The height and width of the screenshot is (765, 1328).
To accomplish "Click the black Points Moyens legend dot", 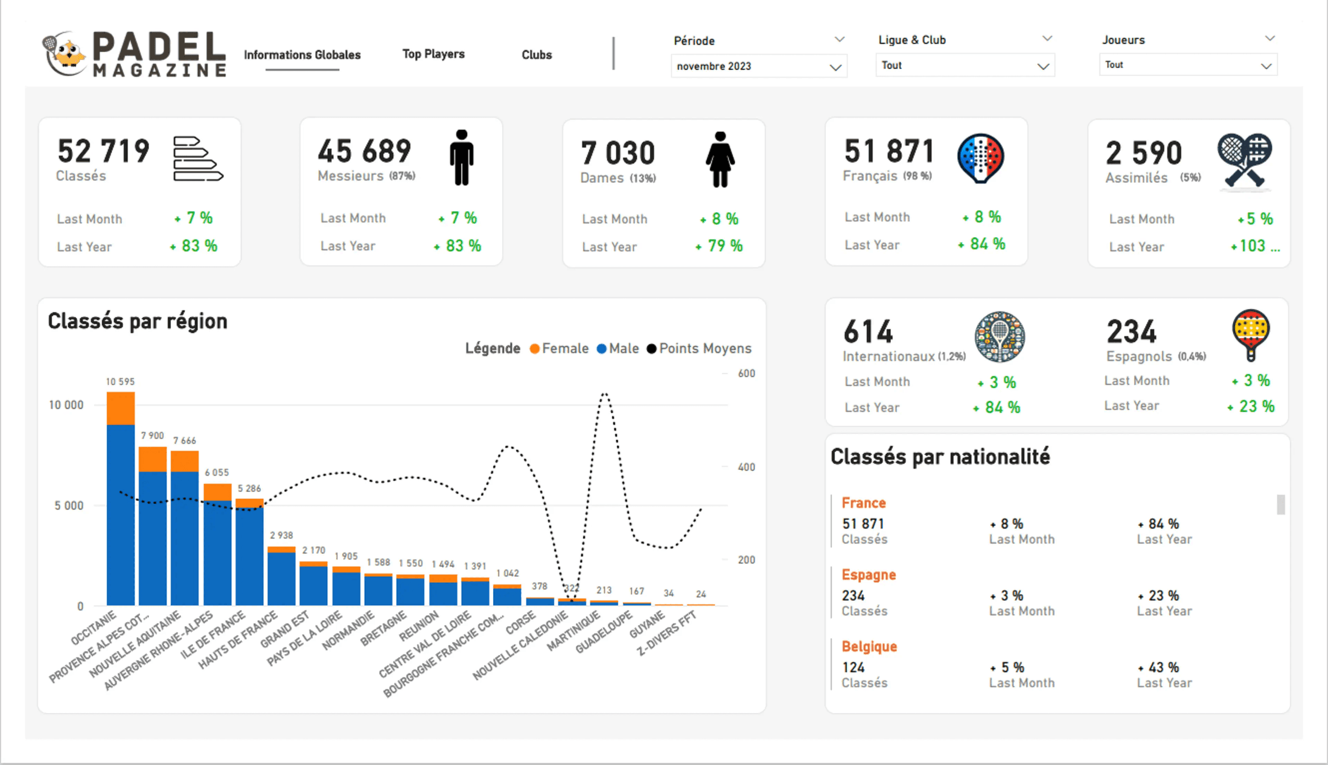I will [651, 349].
